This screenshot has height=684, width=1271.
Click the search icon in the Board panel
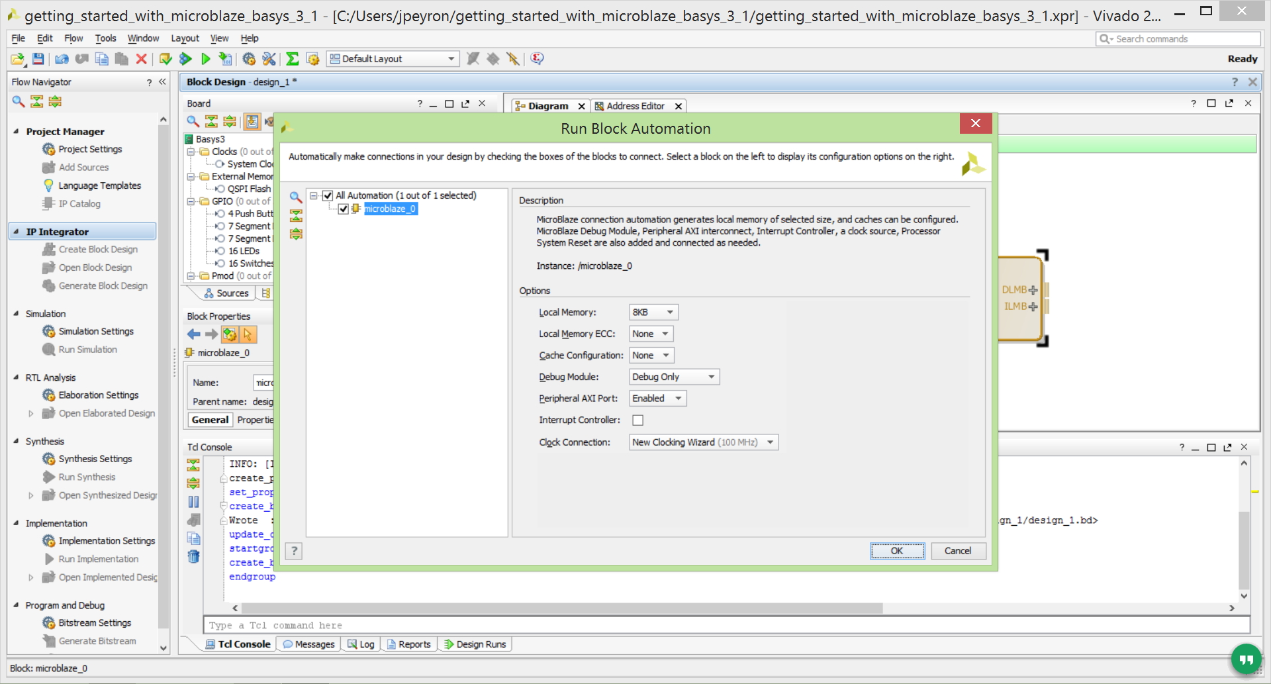point(193,121)
